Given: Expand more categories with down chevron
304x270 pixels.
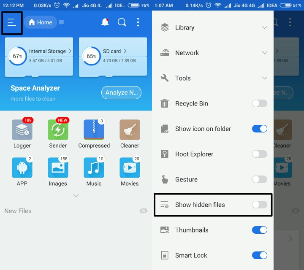Looking at the screenshot, I should click(x=76, y=195).
